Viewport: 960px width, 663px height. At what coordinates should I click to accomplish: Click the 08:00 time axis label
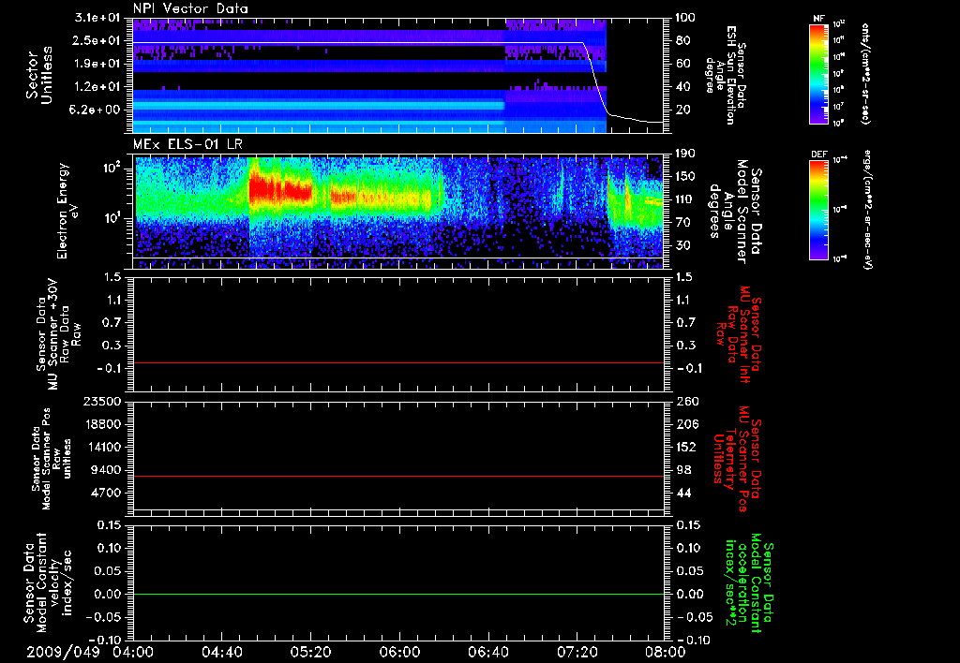coord(667,651)
